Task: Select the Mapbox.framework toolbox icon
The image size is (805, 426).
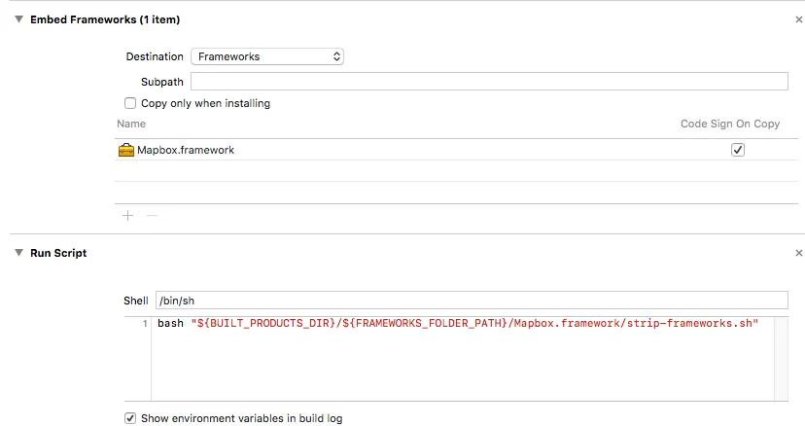Action: coord(125,150)
